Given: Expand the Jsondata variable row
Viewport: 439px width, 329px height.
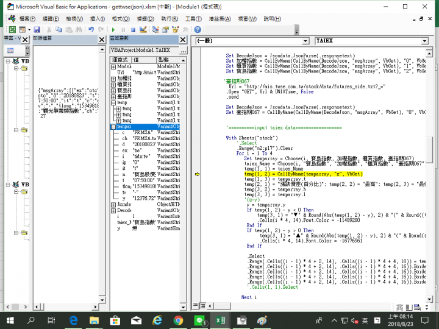Looking at the screenshot, I should (113, 205).
